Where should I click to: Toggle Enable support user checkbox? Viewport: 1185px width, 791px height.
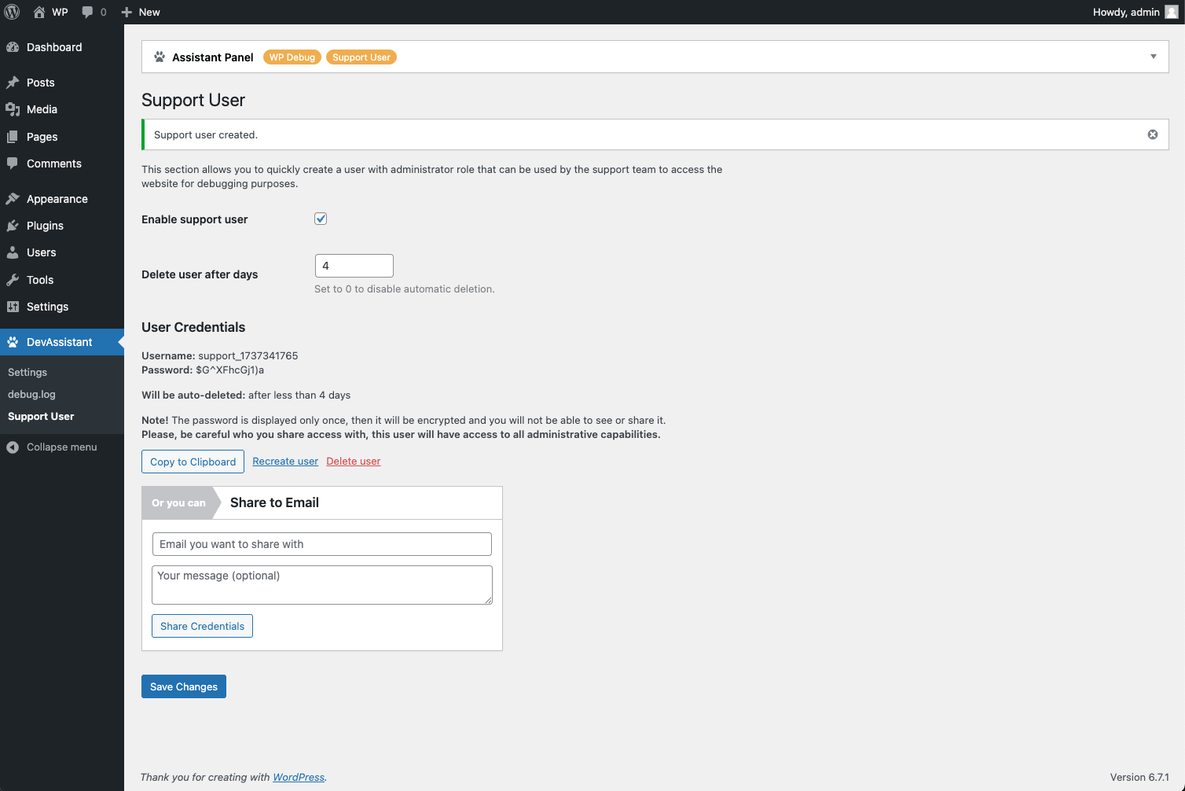point(321,219)
